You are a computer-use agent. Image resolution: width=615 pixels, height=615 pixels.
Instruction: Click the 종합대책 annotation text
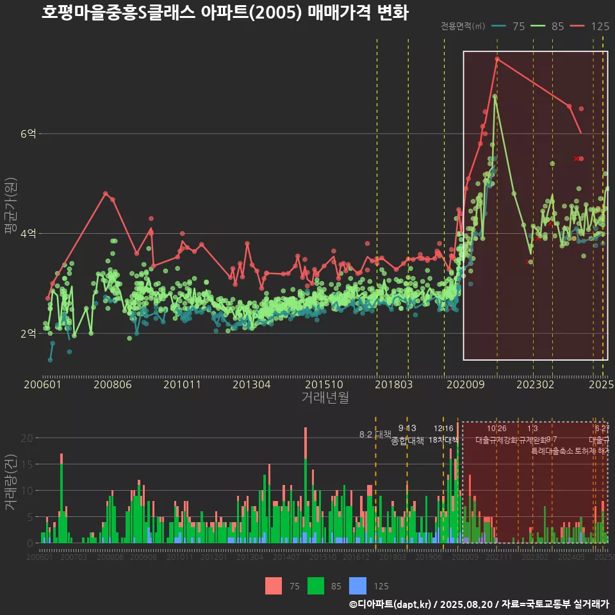[x=407, y=441]
